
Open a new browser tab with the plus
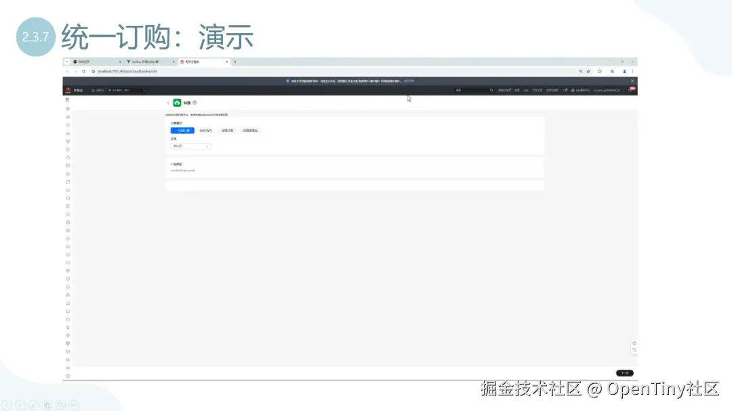(x=235, y=62)
